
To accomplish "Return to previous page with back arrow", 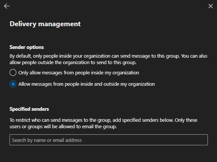I will [6, 6].
